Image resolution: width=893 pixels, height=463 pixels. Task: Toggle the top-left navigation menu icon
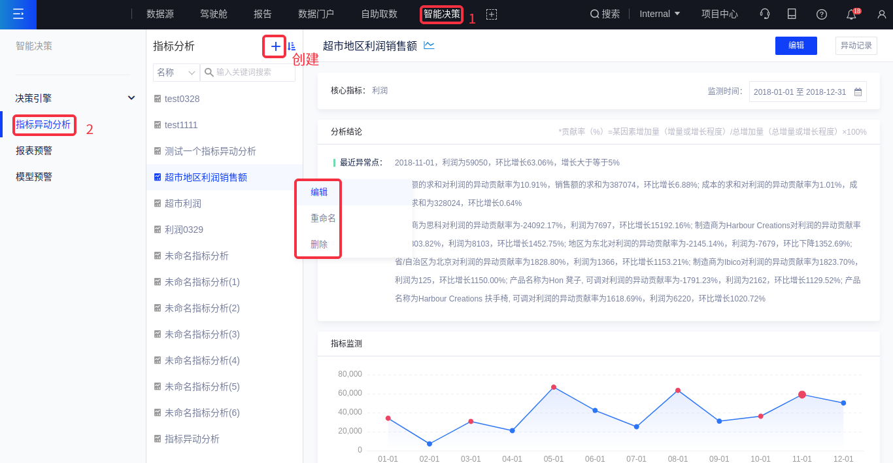tap(18, 14)
